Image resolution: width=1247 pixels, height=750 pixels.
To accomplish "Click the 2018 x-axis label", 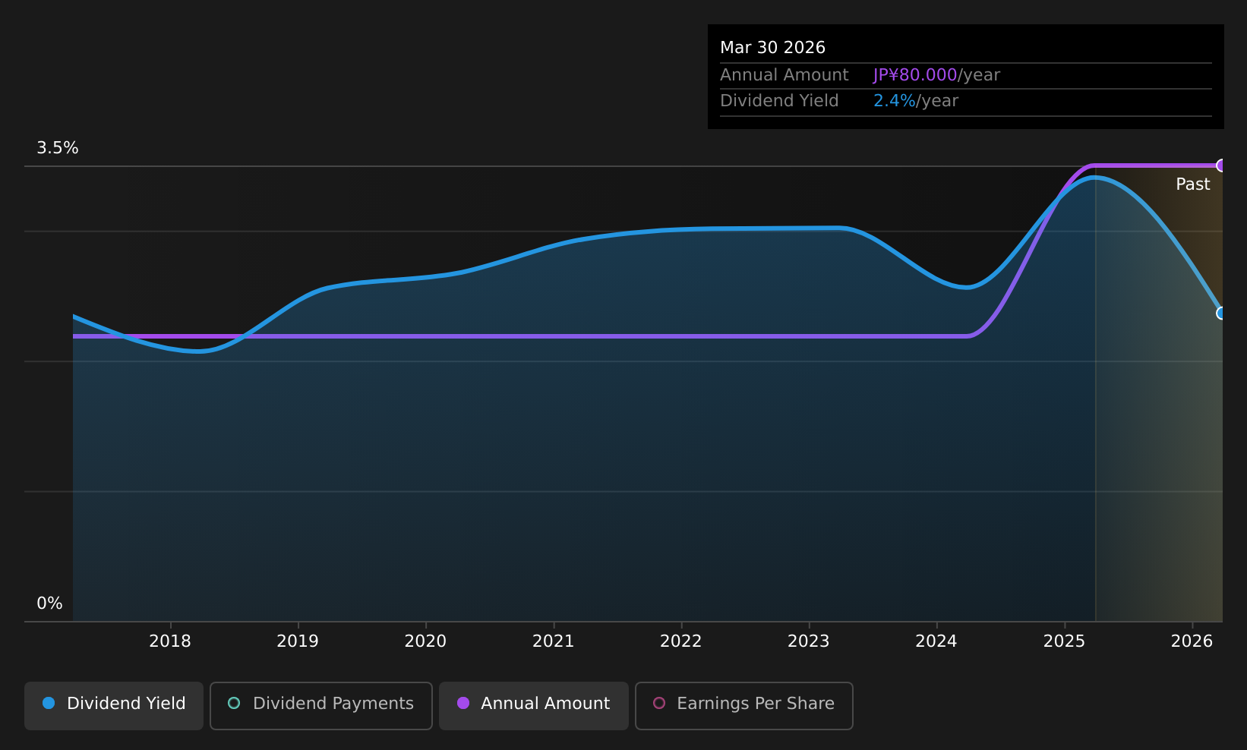I will coord(170,641).
